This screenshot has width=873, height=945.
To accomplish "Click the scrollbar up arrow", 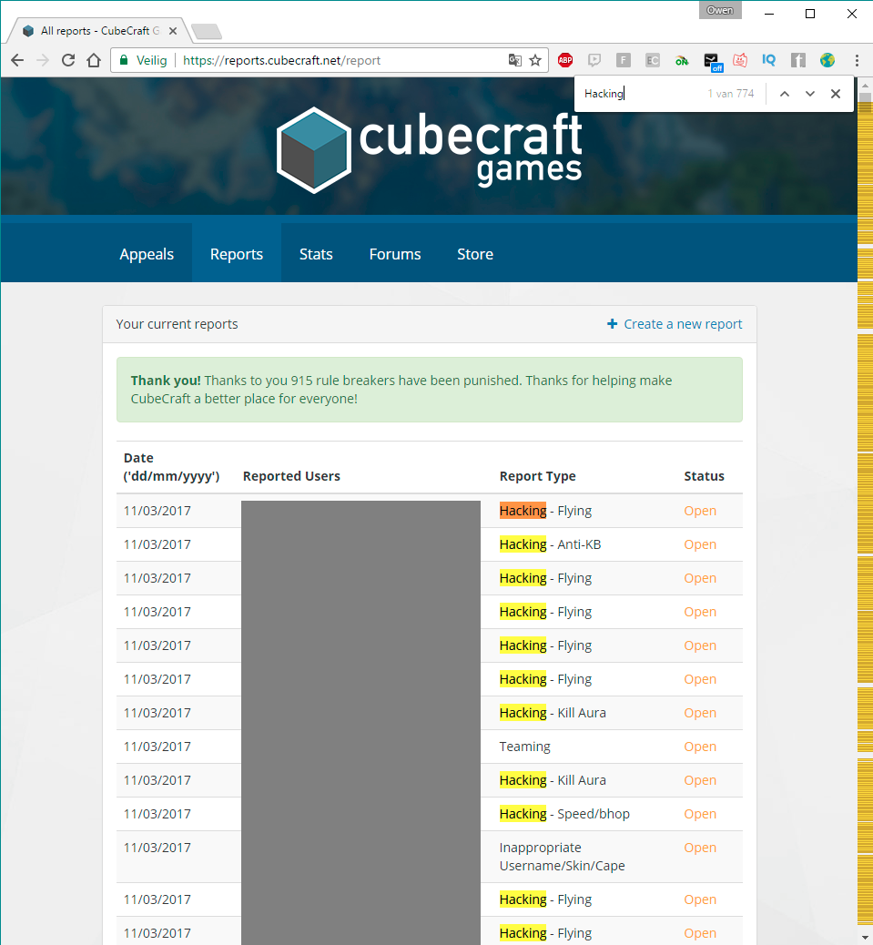I will (x=865, y=84).
